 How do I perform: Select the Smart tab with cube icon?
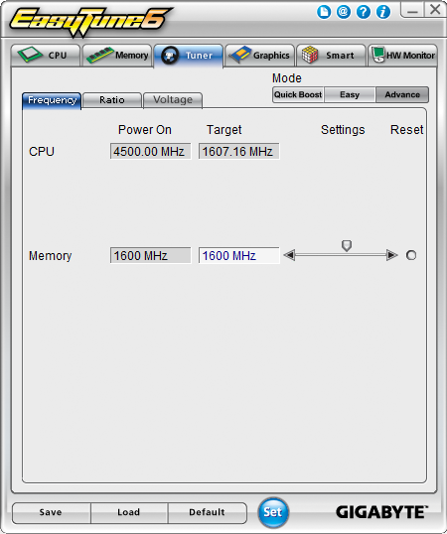[331, 56]
